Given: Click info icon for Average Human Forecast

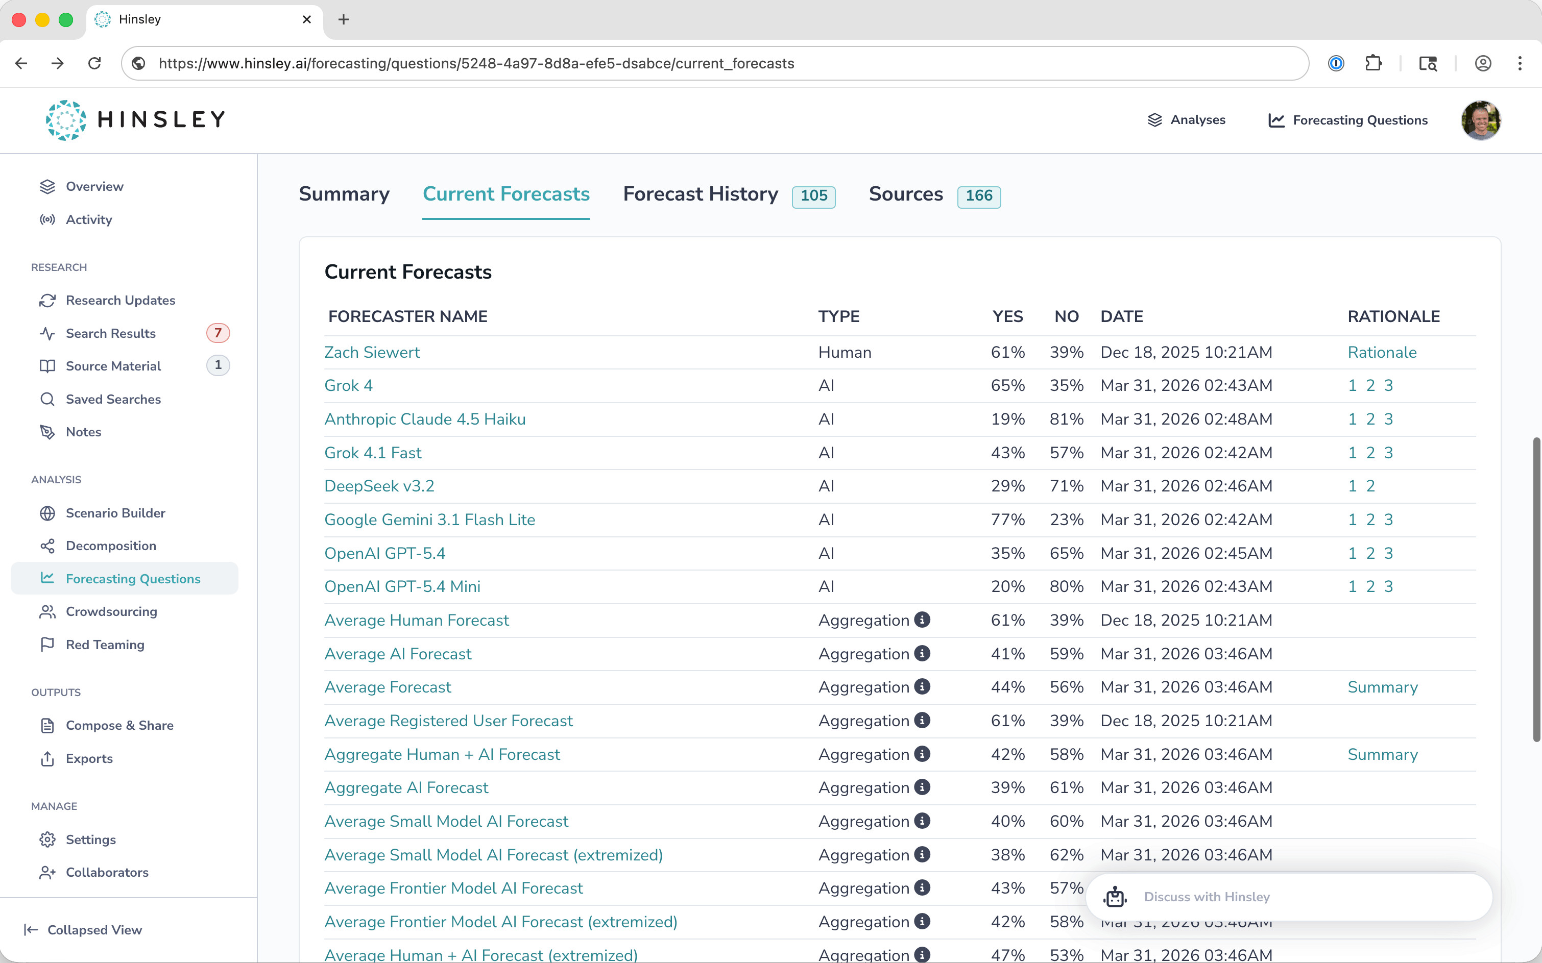Looking at the screenshot, I should pos(922,620).
